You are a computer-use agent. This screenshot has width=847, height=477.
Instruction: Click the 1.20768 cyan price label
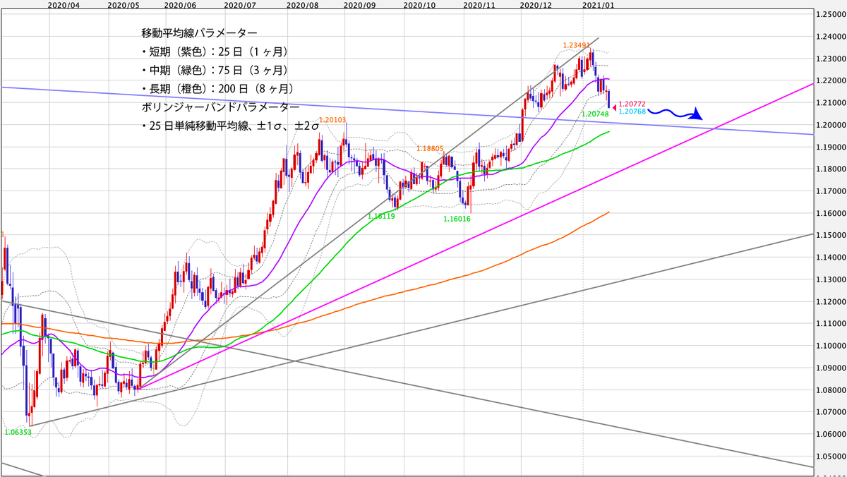[631, 111]
